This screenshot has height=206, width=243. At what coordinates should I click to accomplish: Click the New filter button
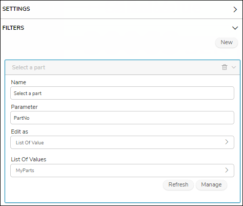click(x=227, y=42)
